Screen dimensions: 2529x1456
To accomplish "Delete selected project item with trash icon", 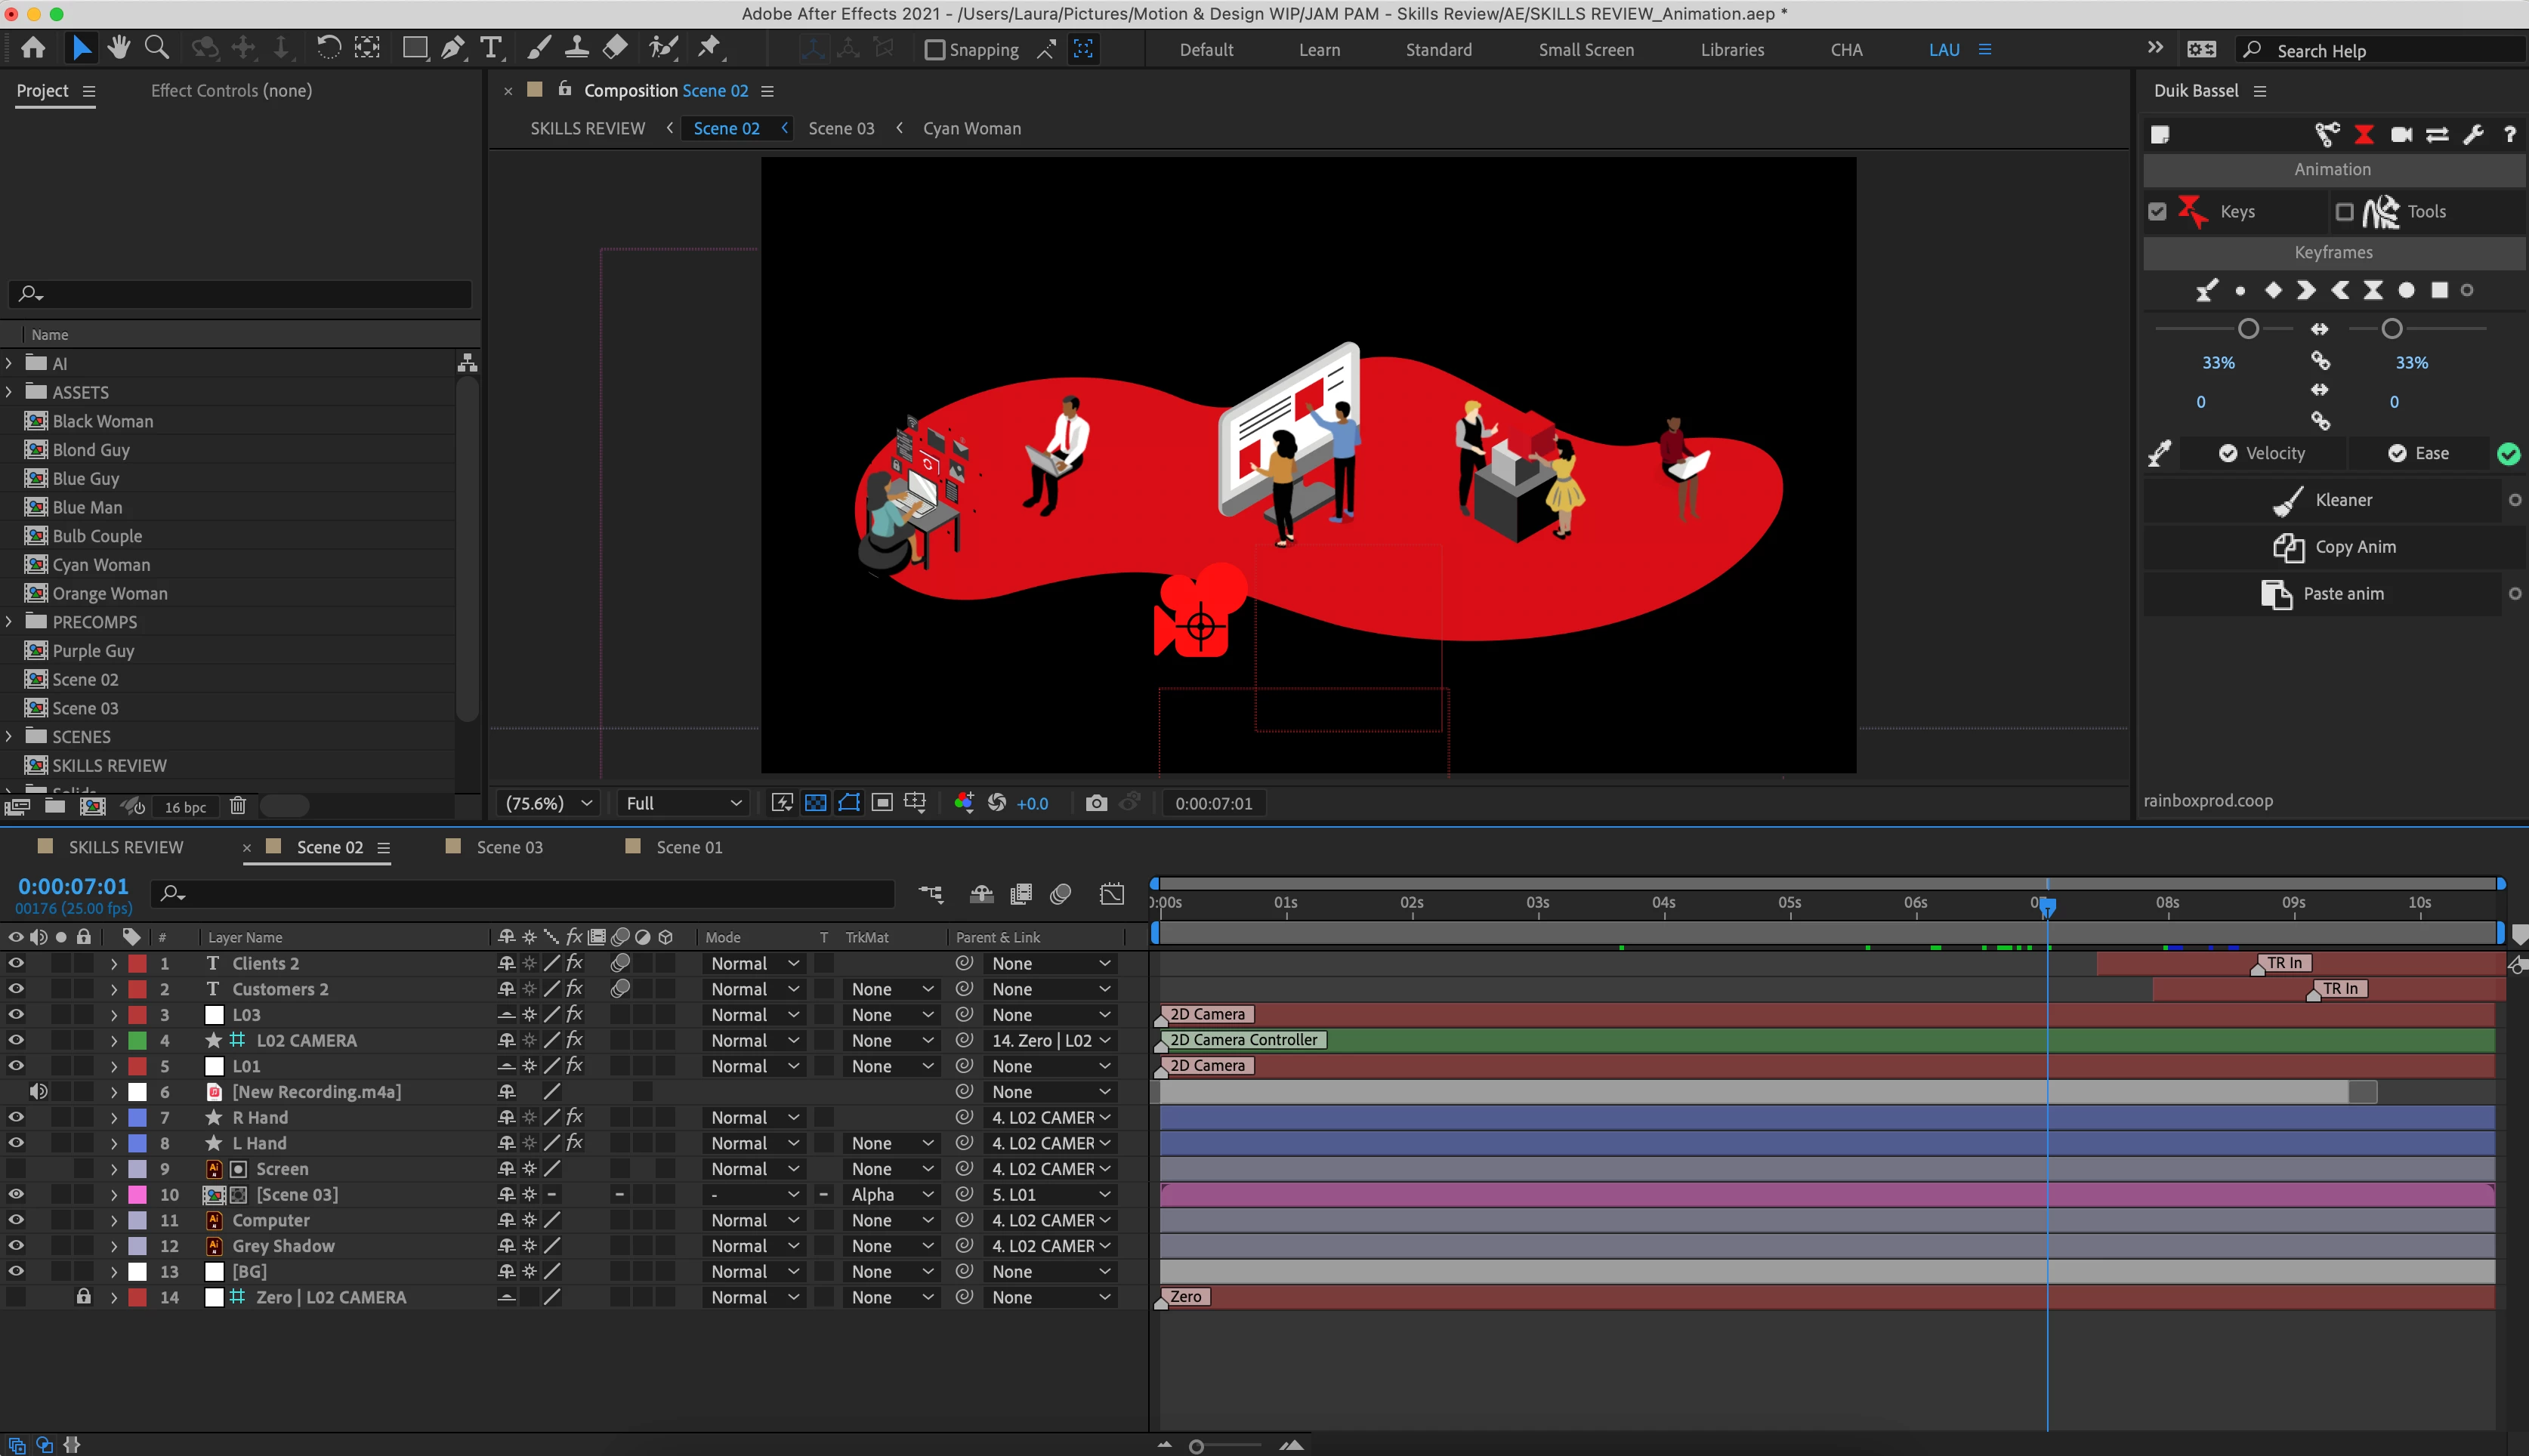I will point(237,806).
